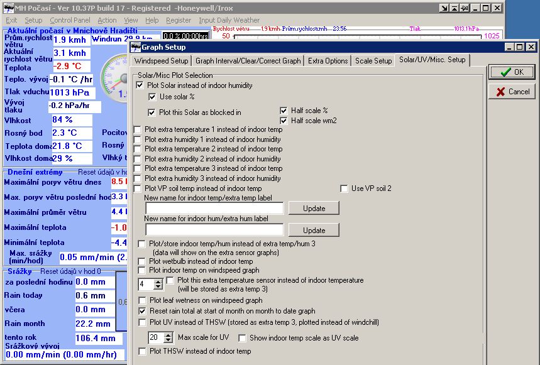Increase the Max scale for UV spinner
The width and height of the screenshot is (540, 365).
coord(168,335)
